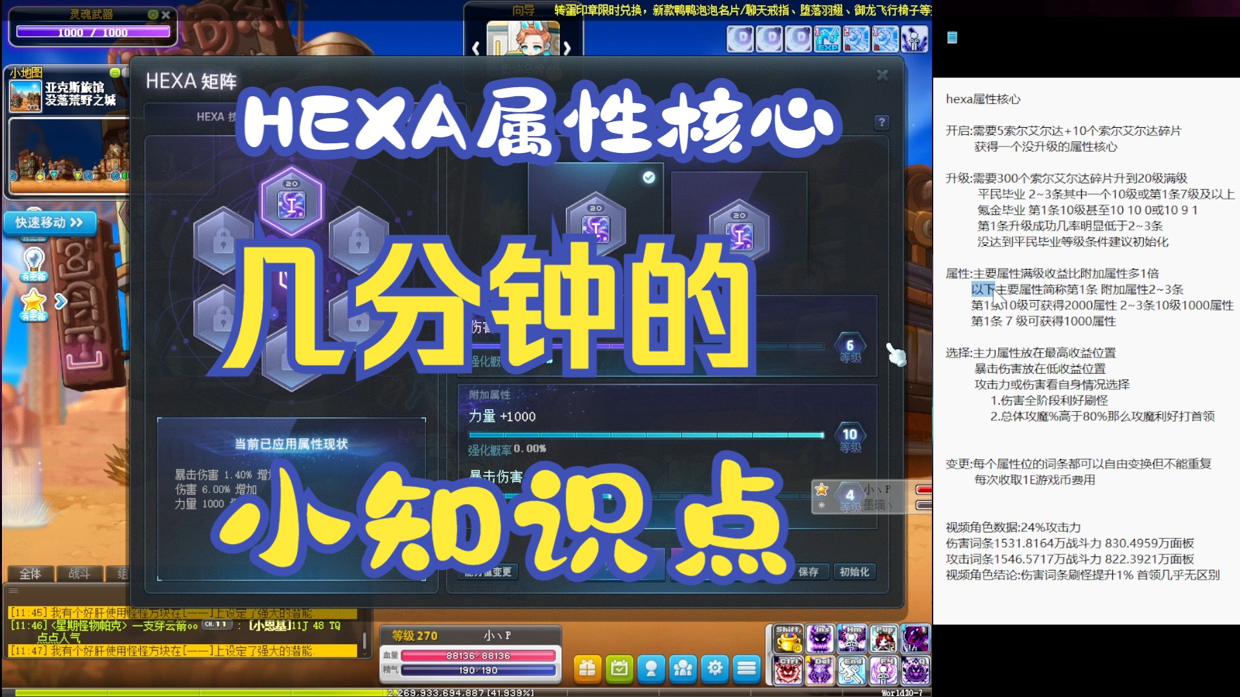
Task: Use the Pup quick slot skill
Action: click(883, 639)
